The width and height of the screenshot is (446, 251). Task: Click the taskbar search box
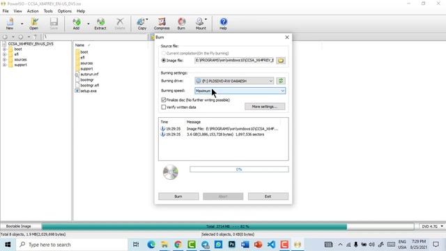[x=72, y=245]
